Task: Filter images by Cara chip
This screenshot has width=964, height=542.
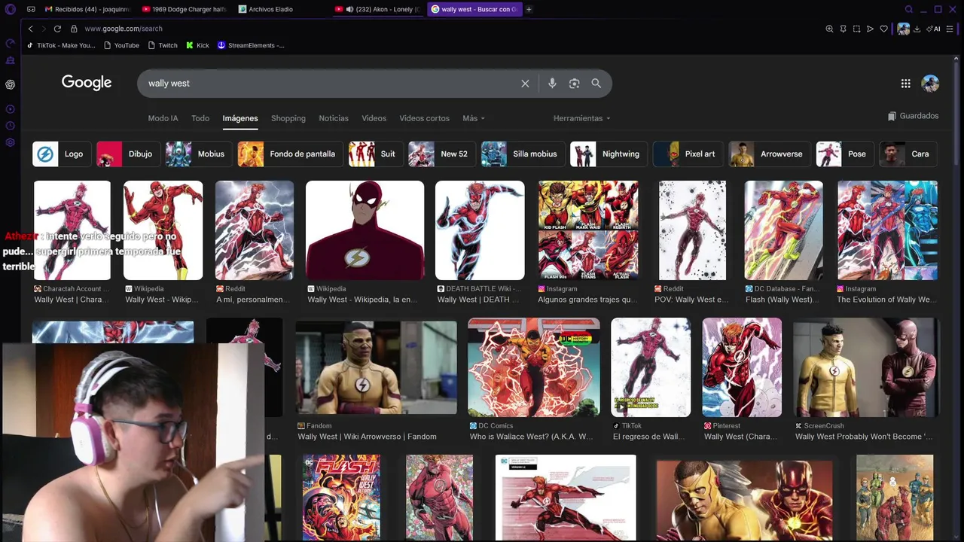Action: 909,154
